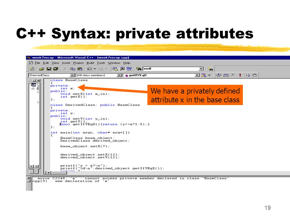Click the WizardBar actions wand icon
This screenshot has width=290, height=218.
204,75
